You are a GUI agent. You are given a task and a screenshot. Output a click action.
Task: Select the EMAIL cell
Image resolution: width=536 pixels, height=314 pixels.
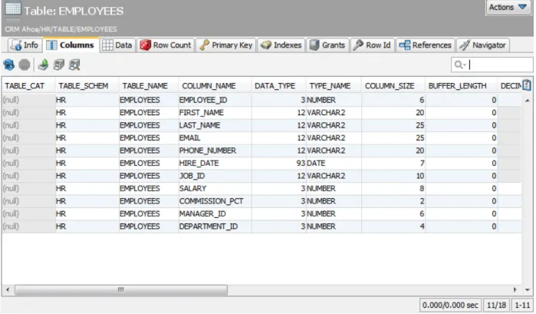click(x=215, y=138)
